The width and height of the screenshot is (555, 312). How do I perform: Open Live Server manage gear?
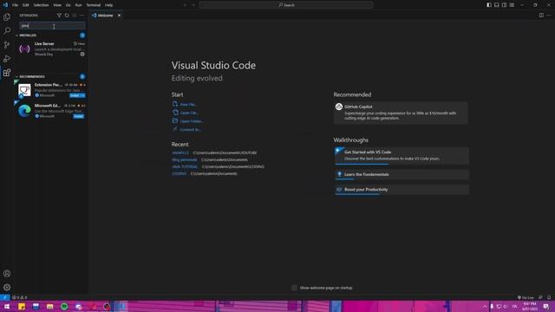point(82,54)
